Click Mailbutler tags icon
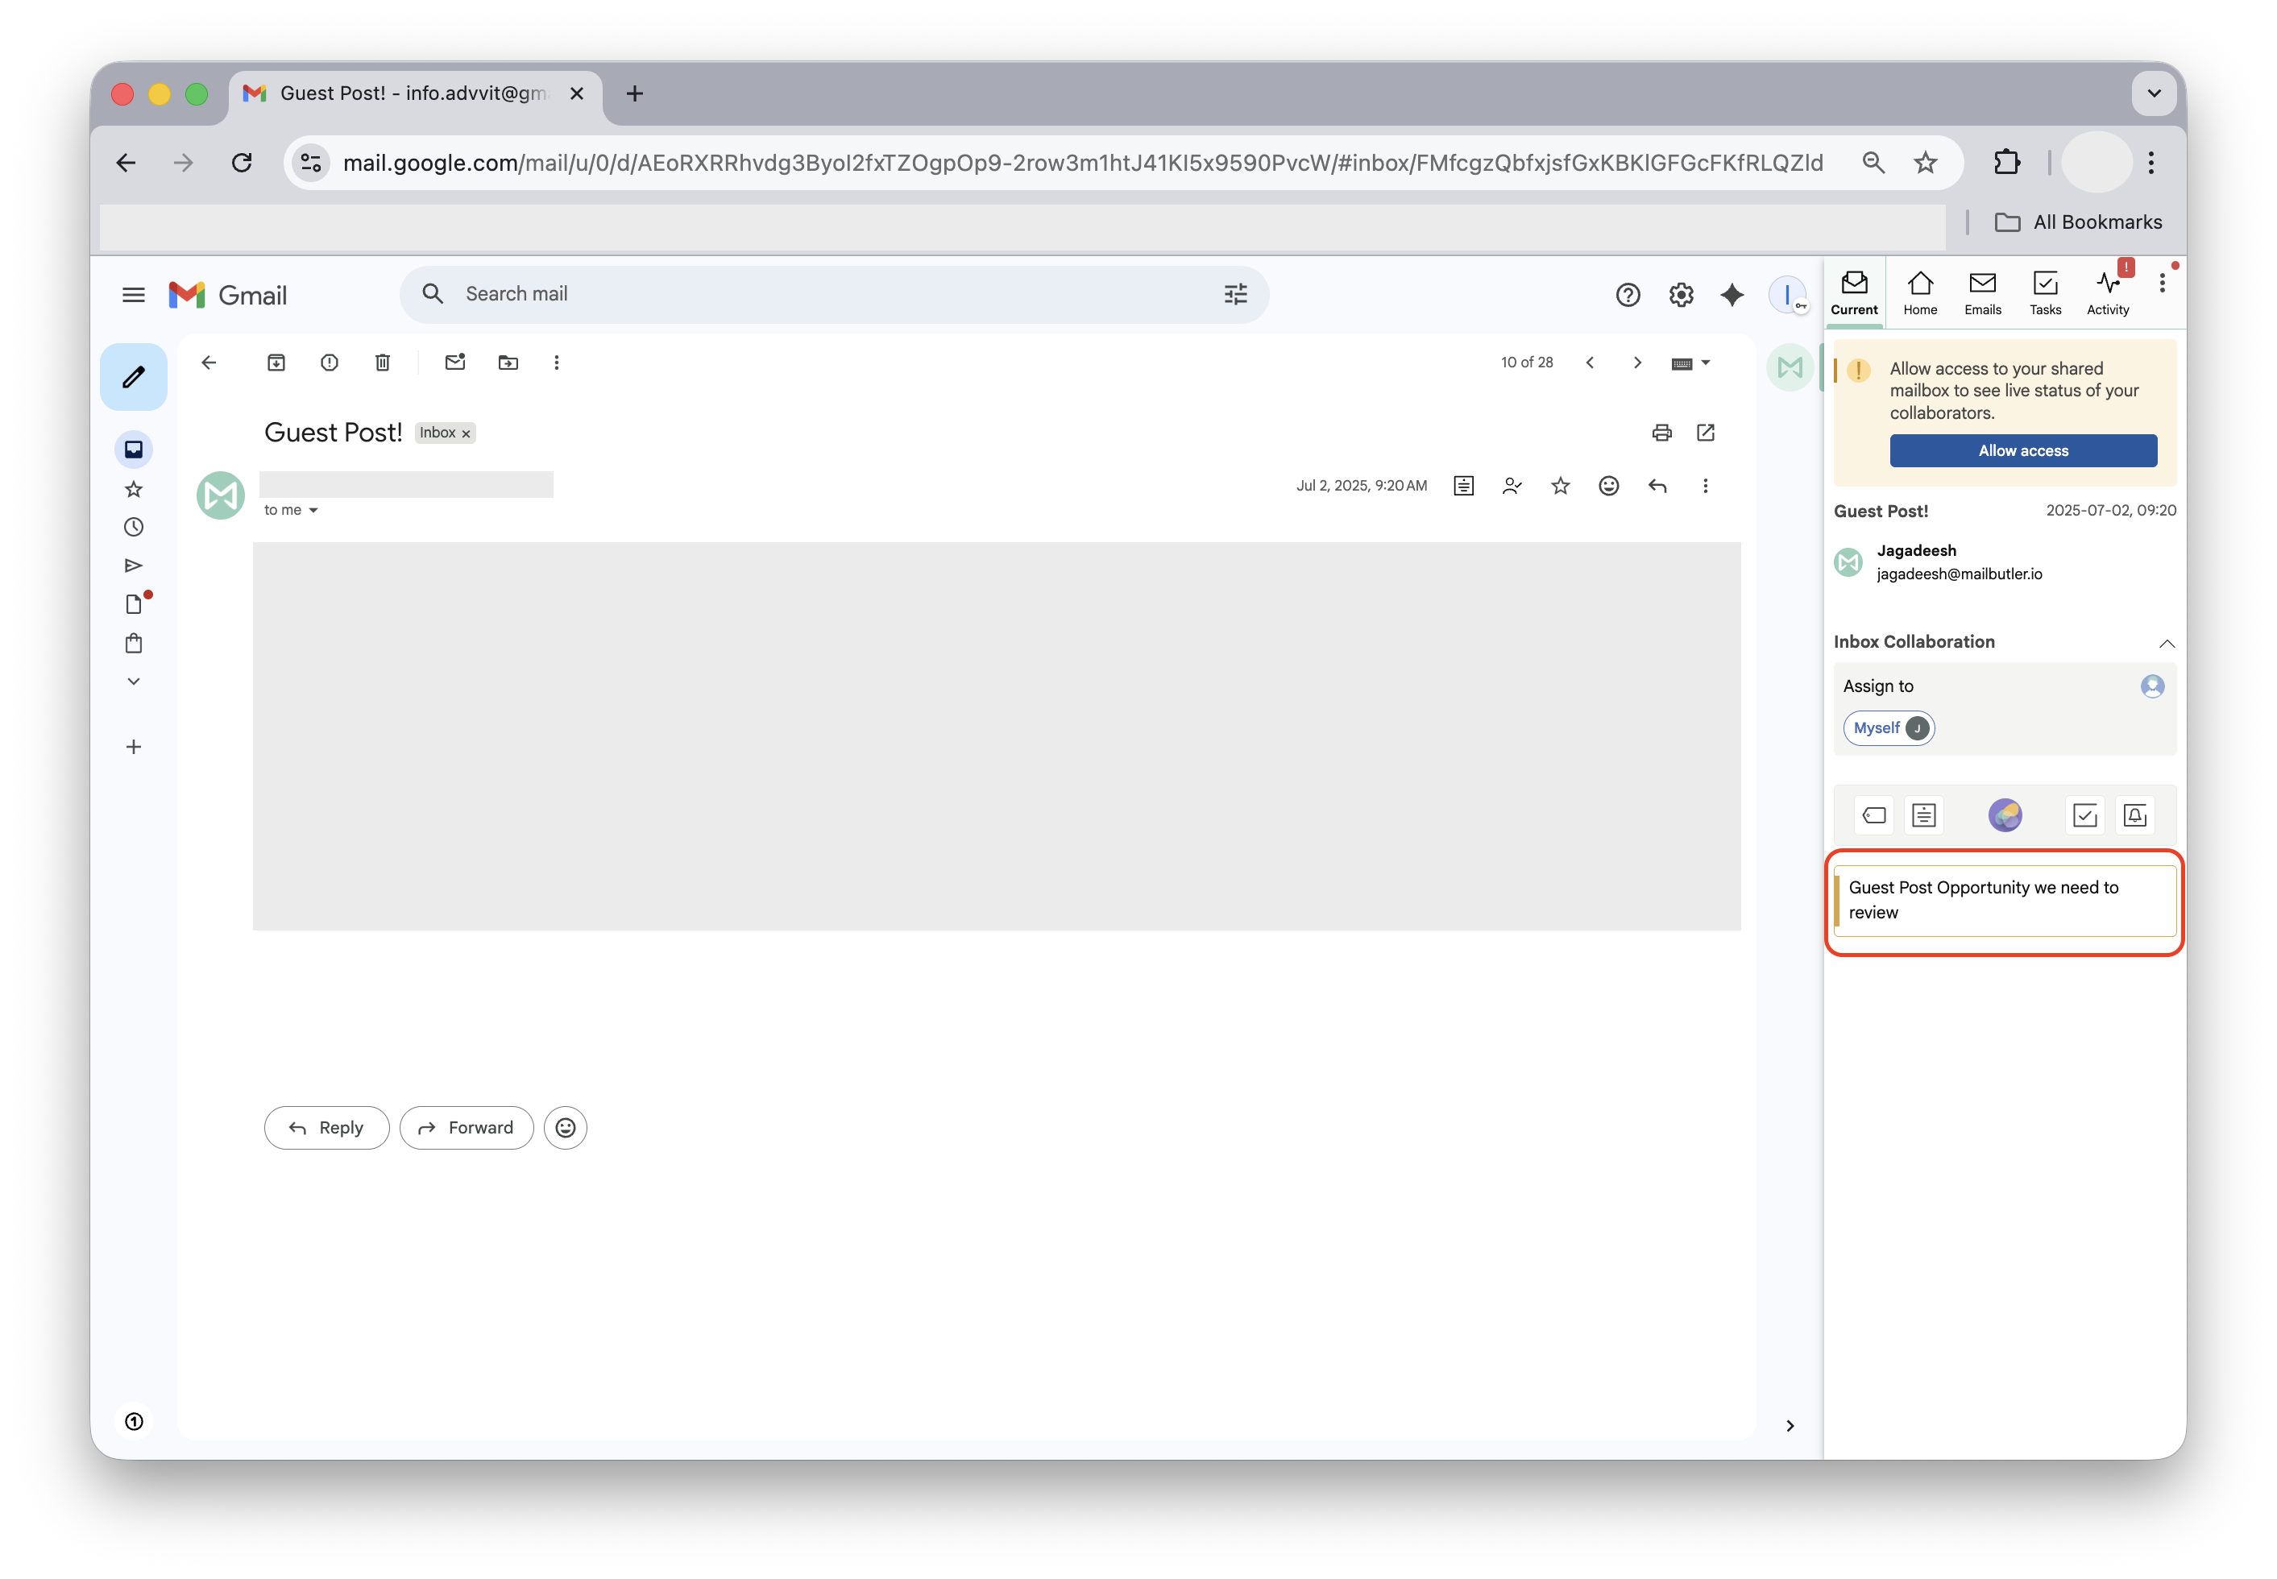The width and height of the screenshot is (2277, 1579). click(x=1874, y=816)
